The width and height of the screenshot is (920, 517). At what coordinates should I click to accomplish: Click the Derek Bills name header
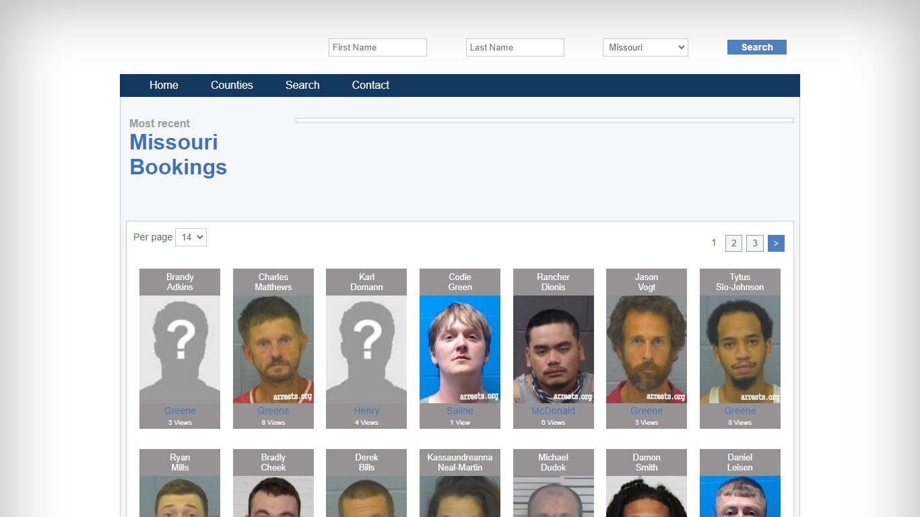366,462
